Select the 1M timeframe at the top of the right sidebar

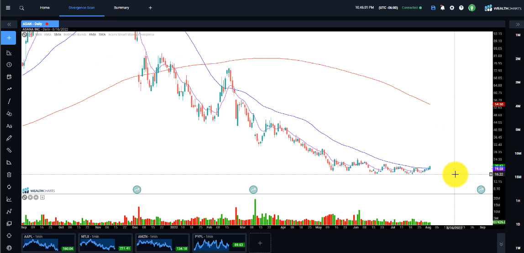point(518,35)
